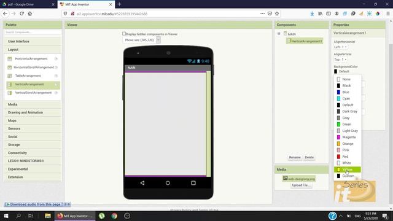Viewport: 393px width, 221px height.
Task: Tap the phone home circle button
Action: tap(168, 183)
